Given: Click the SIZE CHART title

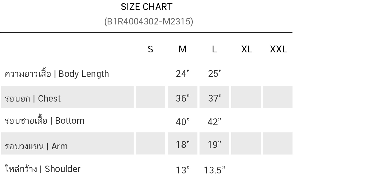Looking at the screenshot, I should point(147,7).
